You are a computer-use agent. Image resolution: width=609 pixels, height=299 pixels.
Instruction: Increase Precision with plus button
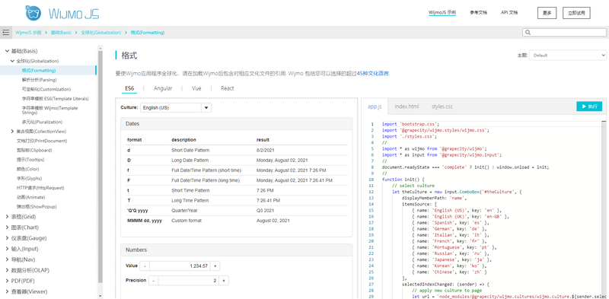tap(224, 281)
